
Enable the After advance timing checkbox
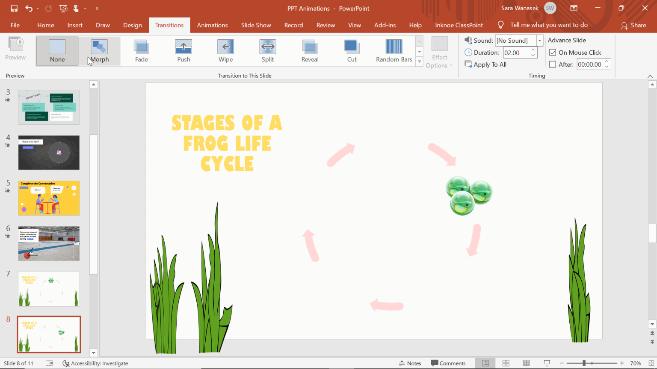click(x=553, y=64)
